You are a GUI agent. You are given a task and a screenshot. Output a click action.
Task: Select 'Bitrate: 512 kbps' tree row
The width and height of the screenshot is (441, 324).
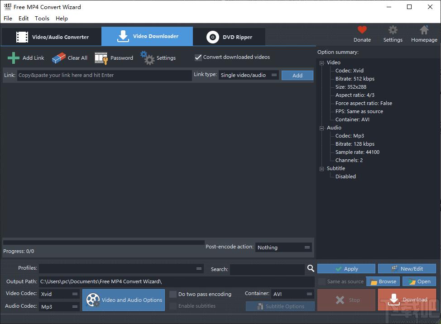355,79
